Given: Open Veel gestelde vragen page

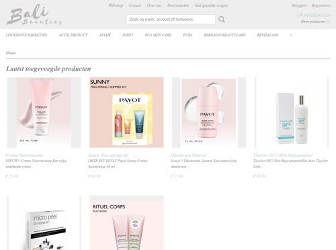Looking at the screenshot, I should (211, 5).
